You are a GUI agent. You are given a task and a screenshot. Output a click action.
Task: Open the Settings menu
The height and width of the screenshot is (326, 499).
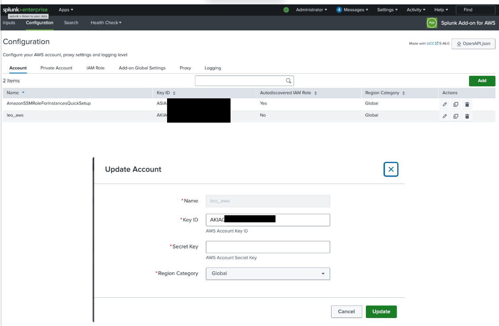(x=387, y=9)
